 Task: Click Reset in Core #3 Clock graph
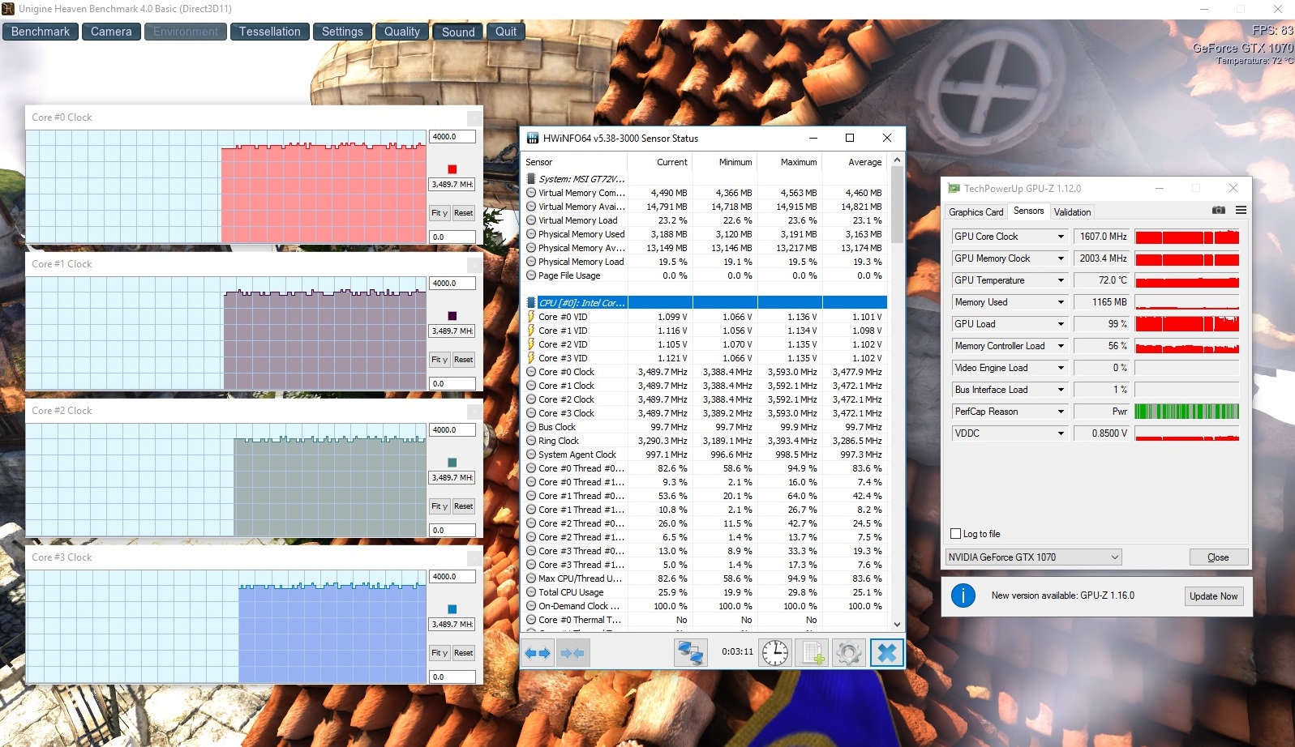[463, 653]
